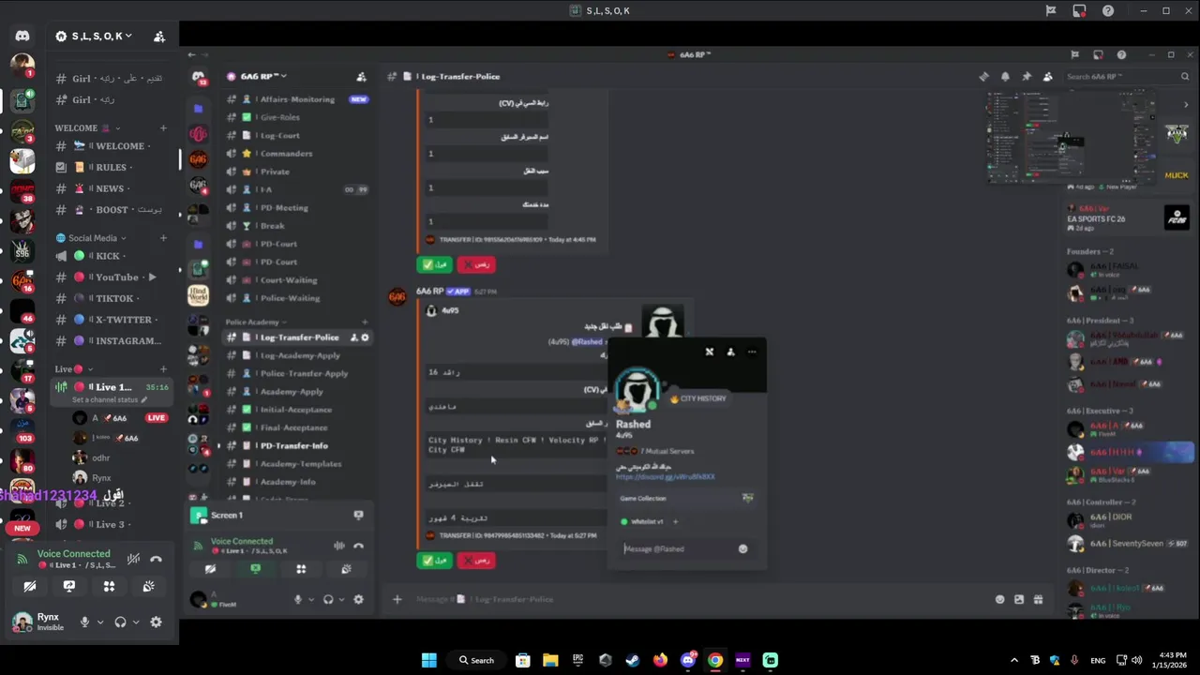
Task: Open settings gear in shared-screen user panel
Action: (x=358, y=600)
